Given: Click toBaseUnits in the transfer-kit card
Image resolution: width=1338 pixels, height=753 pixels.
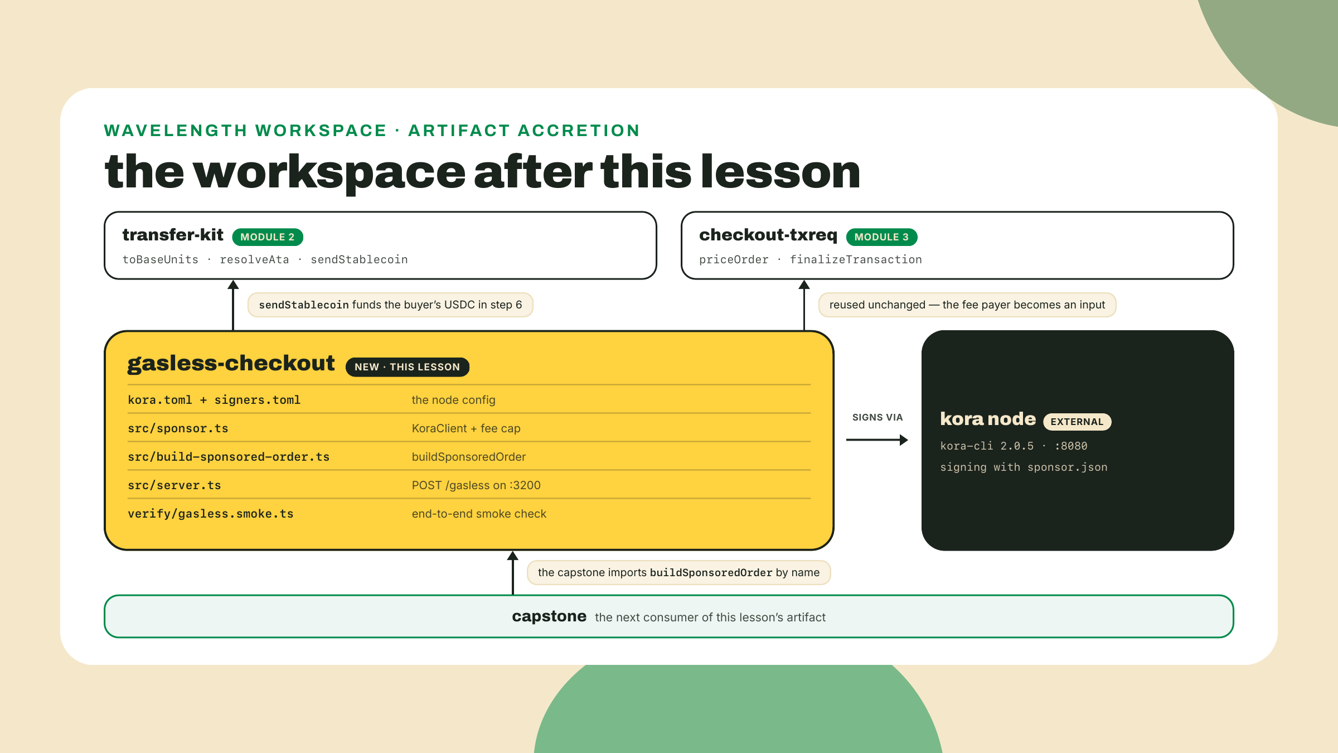Looking at the screenshot, I should click(161, 259).
